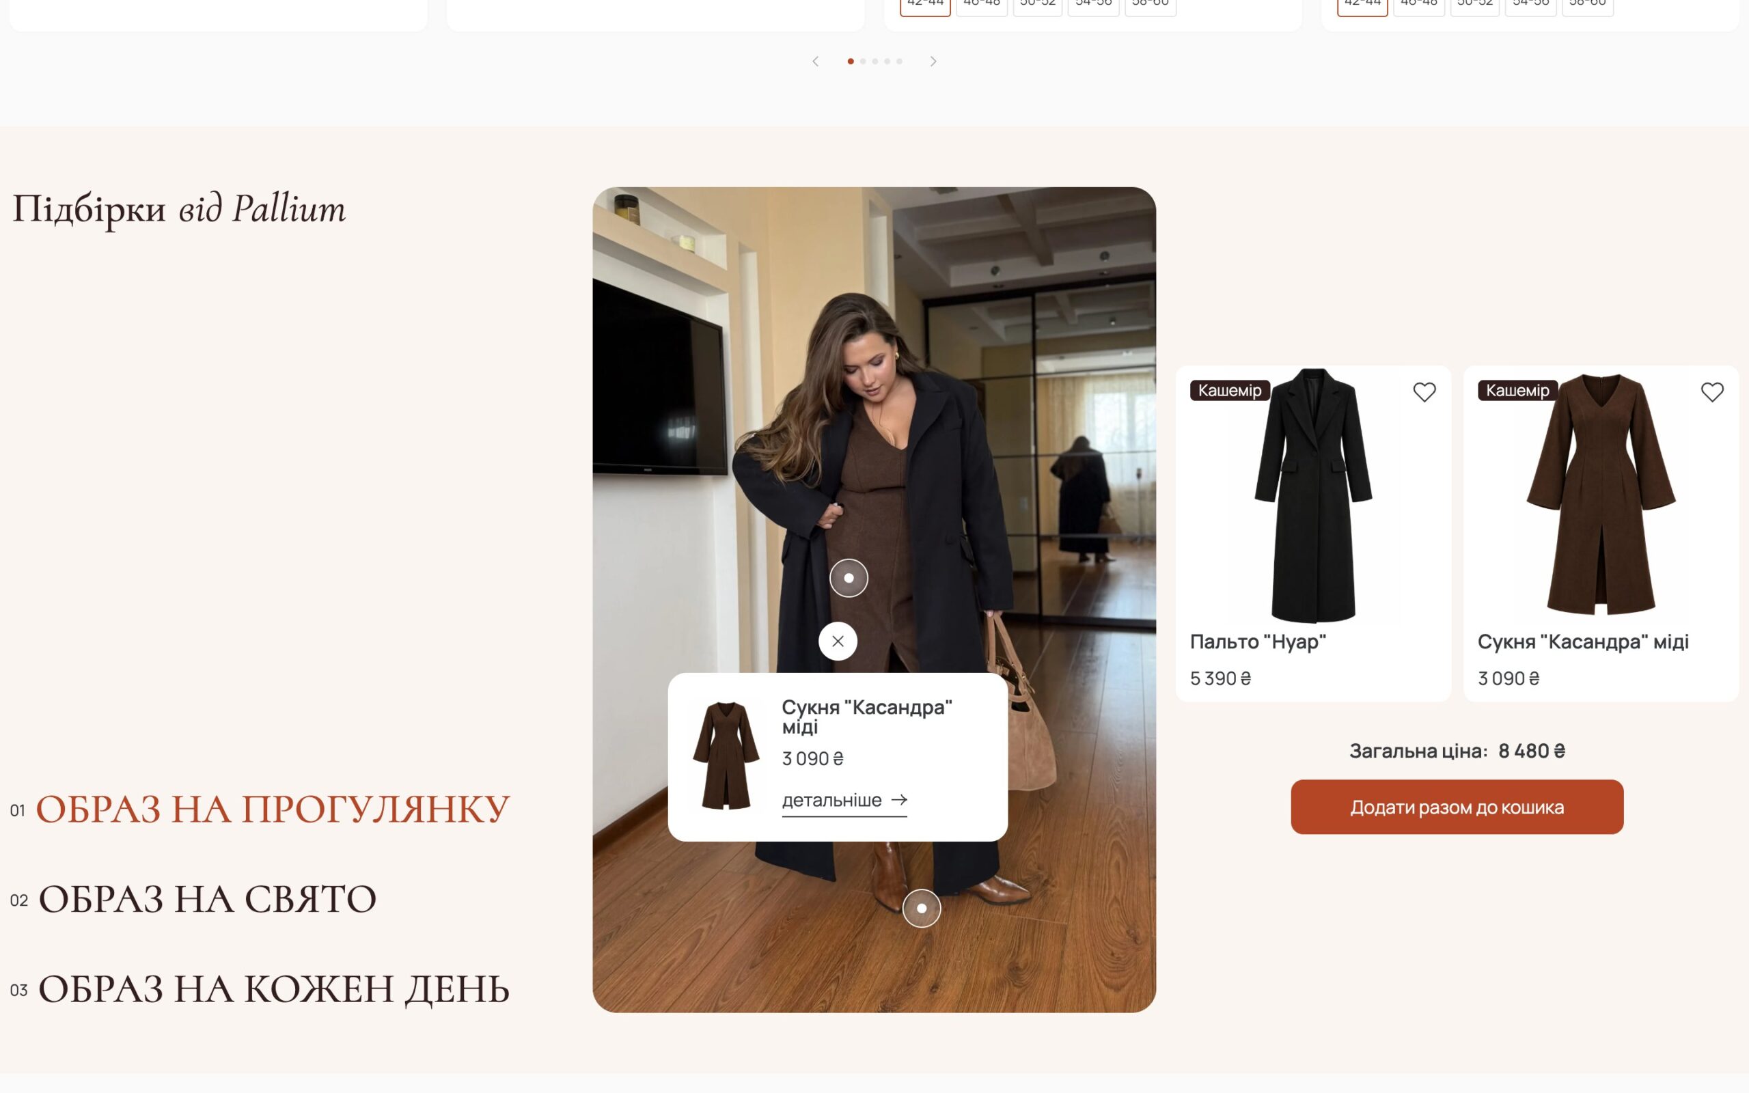Click the Кашемір badge on the coat card
This screenshot has height=1093, width=1749.
click(x=1229, y=390)
